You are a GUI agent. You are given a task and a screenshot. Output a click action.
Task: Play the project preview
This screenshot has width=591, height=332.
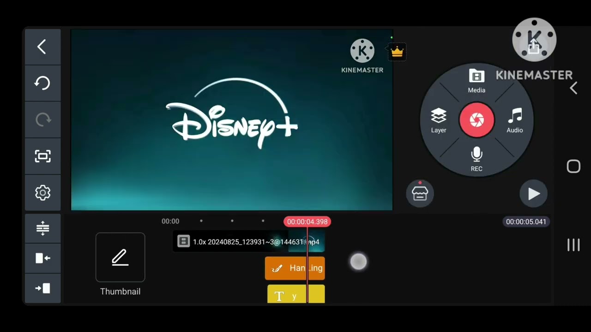(533, 194)
